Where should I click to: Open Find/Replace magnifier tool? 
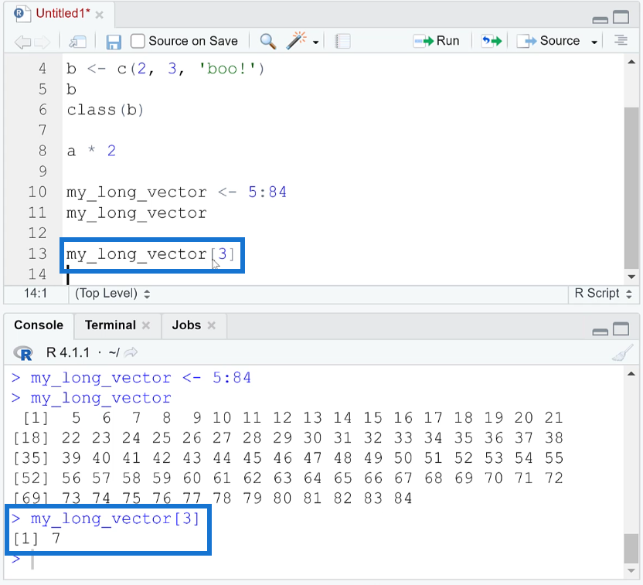pos(267,41)
